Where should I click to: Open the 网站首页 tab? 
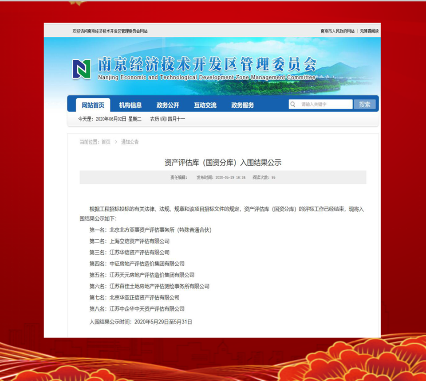point(93,105)
